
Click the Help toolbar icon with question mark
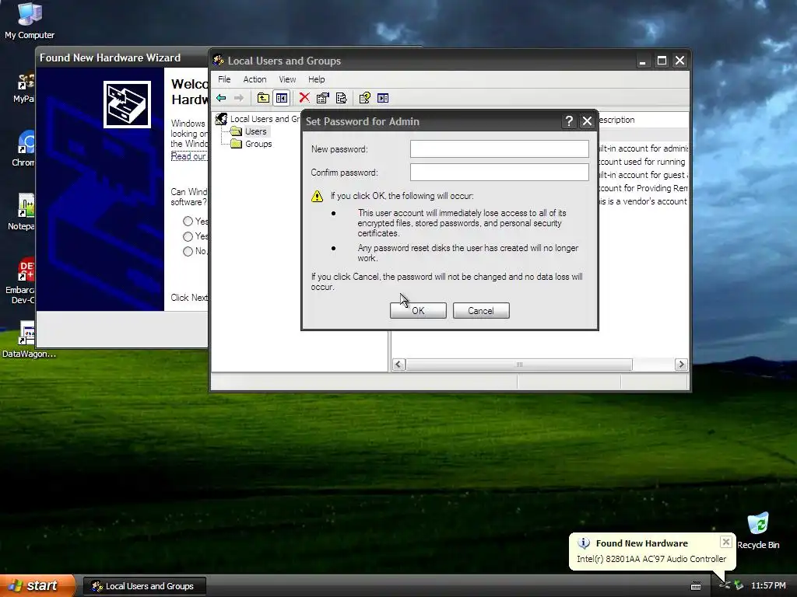364,98
